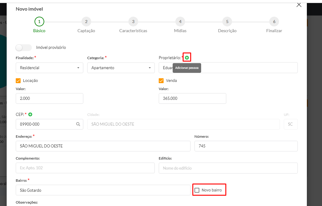The image size is (322, 206).
Task: Close the Novo imóvel dialog
Action: [299, 5]
